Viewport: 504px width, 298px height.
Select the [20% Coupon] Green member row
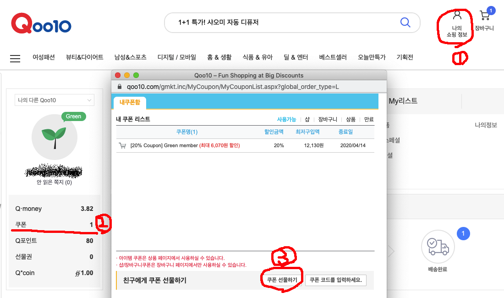[x=245, y=146]
